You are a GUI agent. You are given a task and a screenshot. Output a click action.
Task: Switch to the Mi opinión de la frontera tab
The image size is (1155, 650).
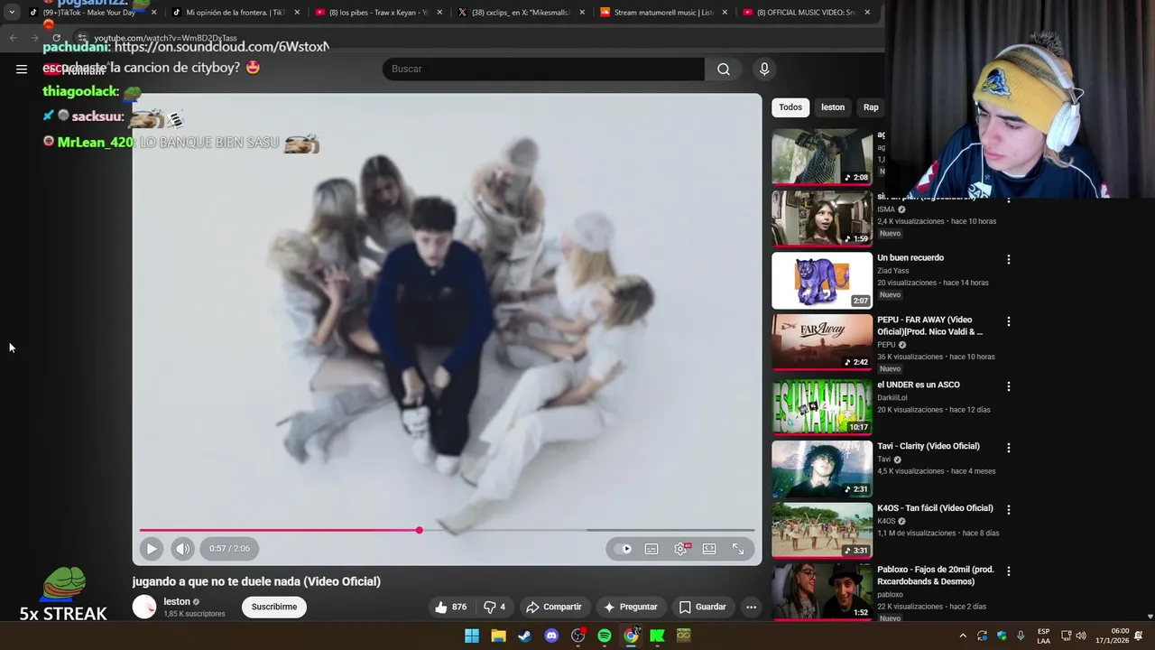(x=235, y=13)
